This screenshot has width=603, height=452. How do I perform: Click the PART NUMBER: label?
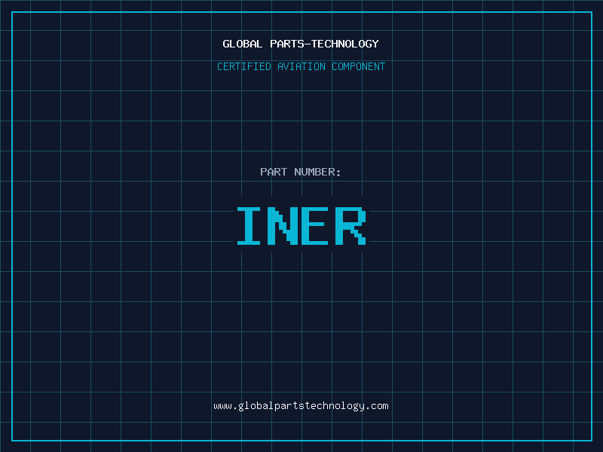tap(301, 172)
